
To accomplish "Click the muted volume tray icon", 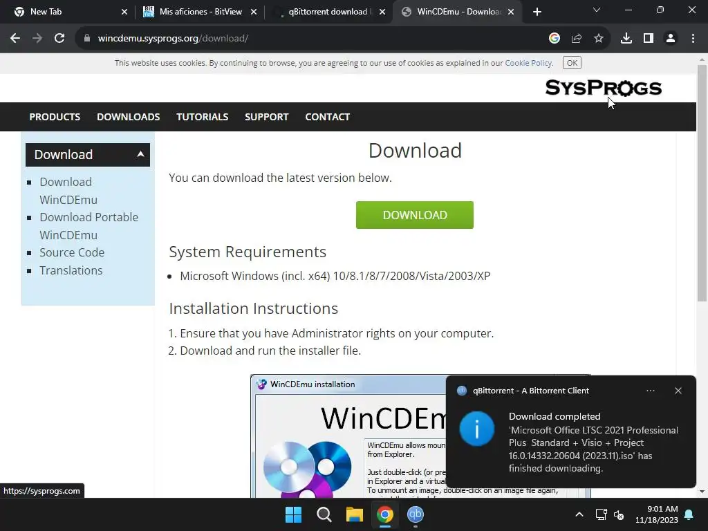I will click(x=619, y=514).
